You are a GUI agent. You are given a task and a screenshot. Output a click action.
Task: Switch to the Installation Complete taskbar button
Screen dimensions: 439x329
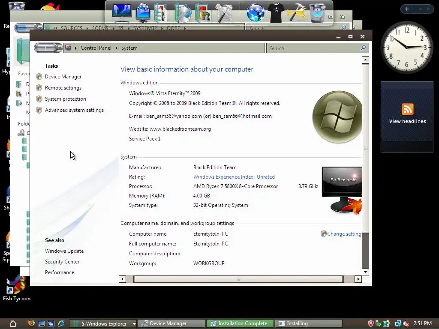[x=240, y=324]
